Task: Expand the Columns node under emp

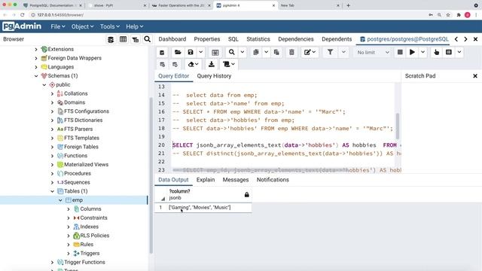Action: tap(69, 209)
